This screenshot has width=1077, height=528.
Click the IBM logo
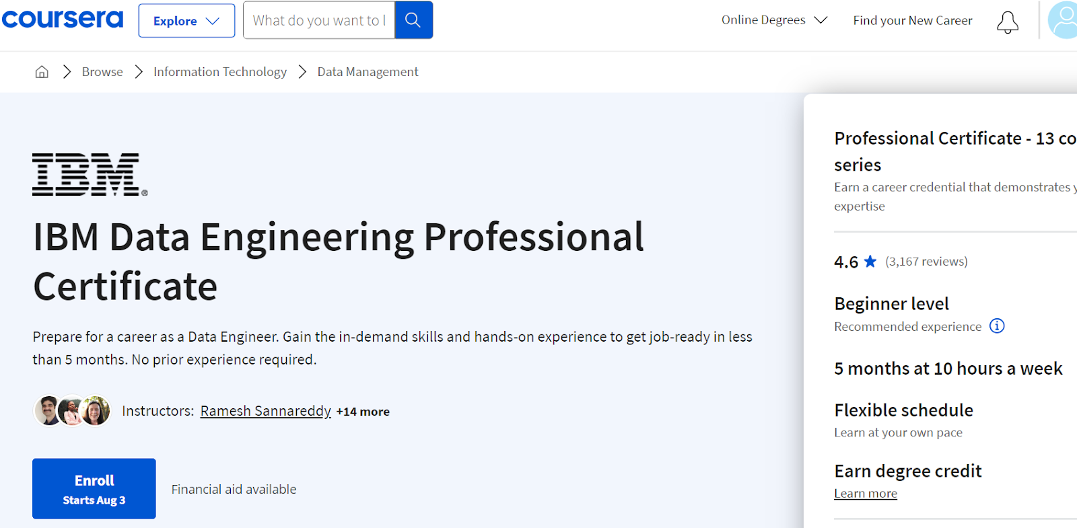[90, 175]
